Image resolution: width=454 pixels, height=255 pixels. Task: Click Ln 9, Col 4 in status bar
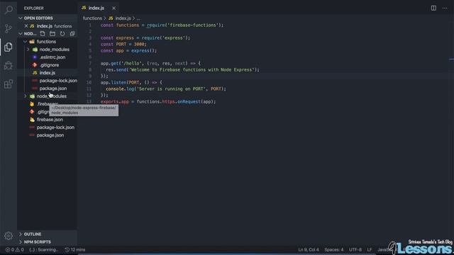(309, 249)
